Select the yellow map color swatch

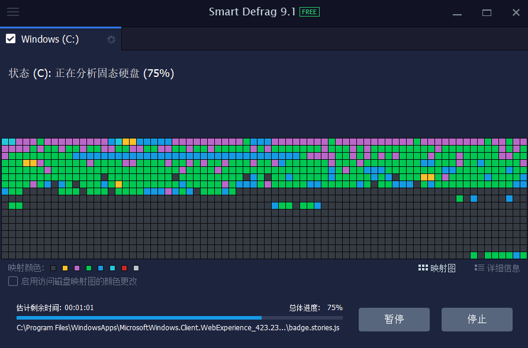coord(65,268)
